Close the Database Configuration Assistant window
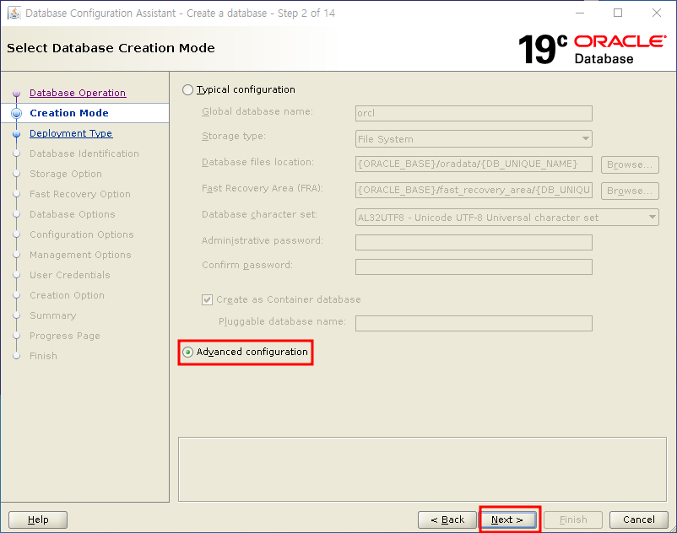The height and width of the screenshot is (533, 677). tap(657, 13)
